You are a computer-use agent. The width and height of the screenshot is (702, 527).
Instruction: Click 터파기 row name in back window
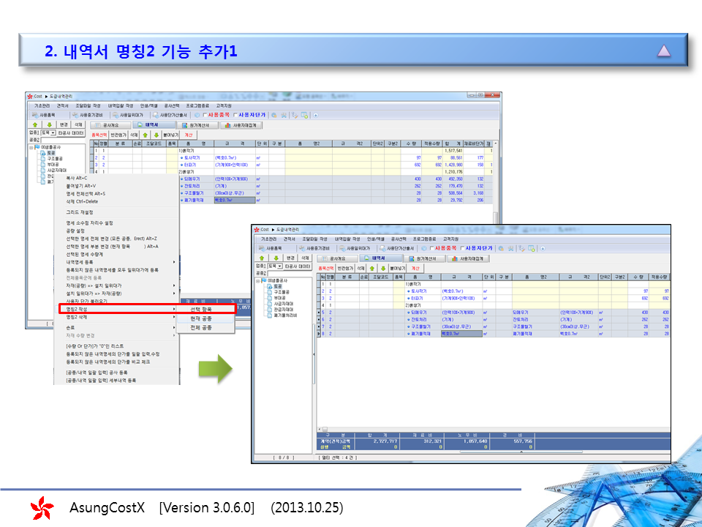190,165
